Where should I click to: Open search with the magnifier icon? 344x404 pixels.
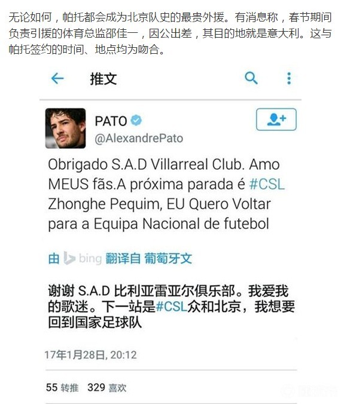pyautogui.click(x=251, y=78)
